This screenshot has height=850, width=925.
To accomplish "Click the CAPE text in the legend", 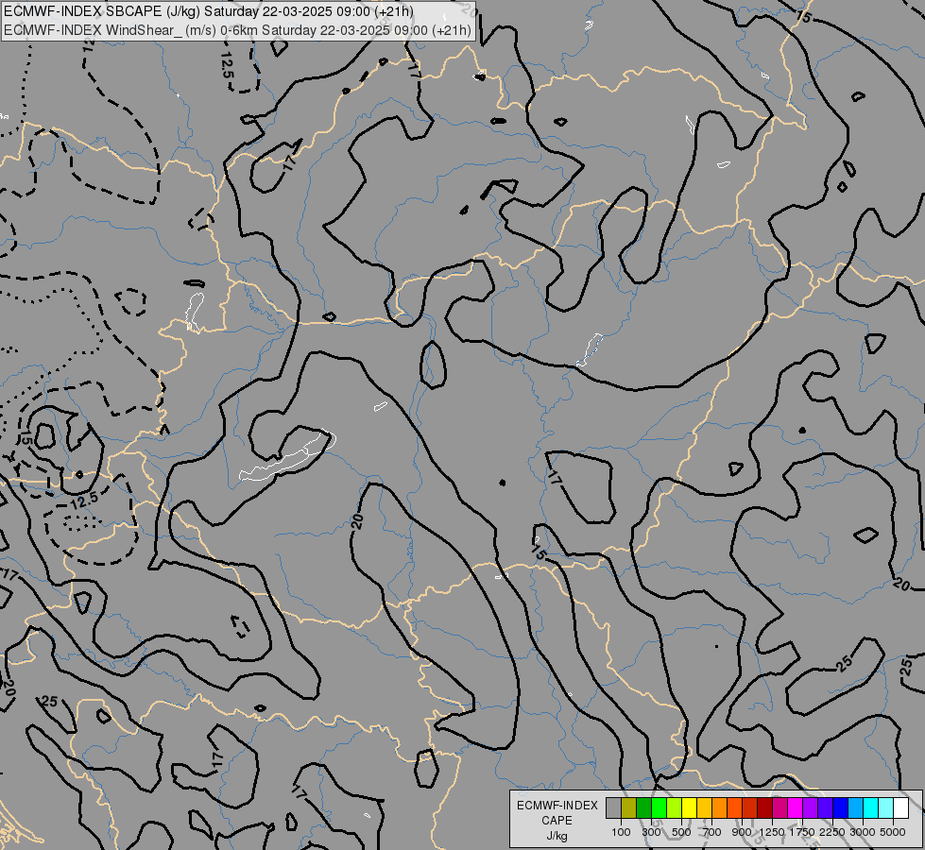I will [x=557, y=821].
